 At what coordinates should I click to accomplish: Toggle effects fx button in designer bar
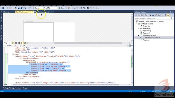coord(13,43)
